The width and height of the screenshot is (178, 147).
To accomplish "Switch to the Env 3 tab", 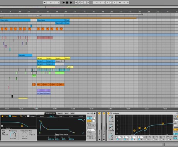I will pos(61,116).
